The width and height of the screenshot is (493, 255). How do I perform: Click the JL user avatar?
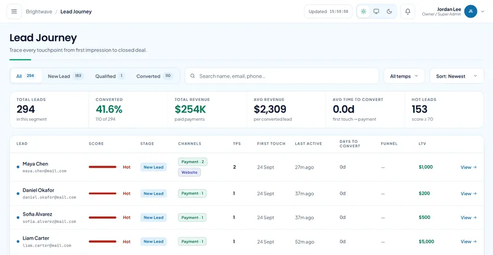(x=471, y=11)
